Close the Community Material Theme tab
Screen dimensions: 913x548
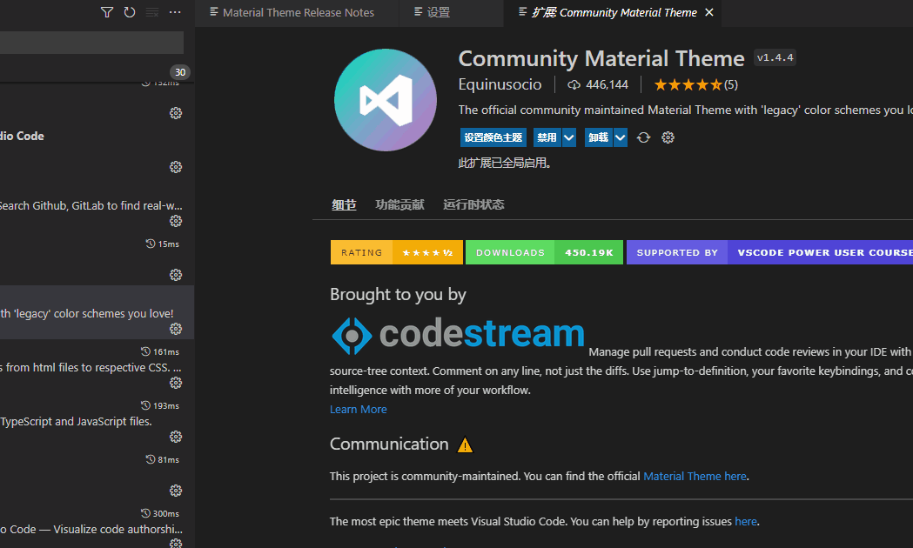(x=709, y=12)
